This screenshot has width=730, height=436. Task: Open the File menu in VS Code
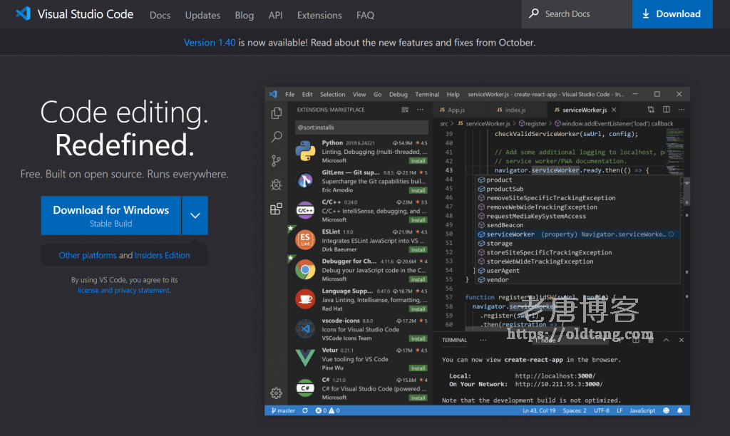[x=289, y=95]
